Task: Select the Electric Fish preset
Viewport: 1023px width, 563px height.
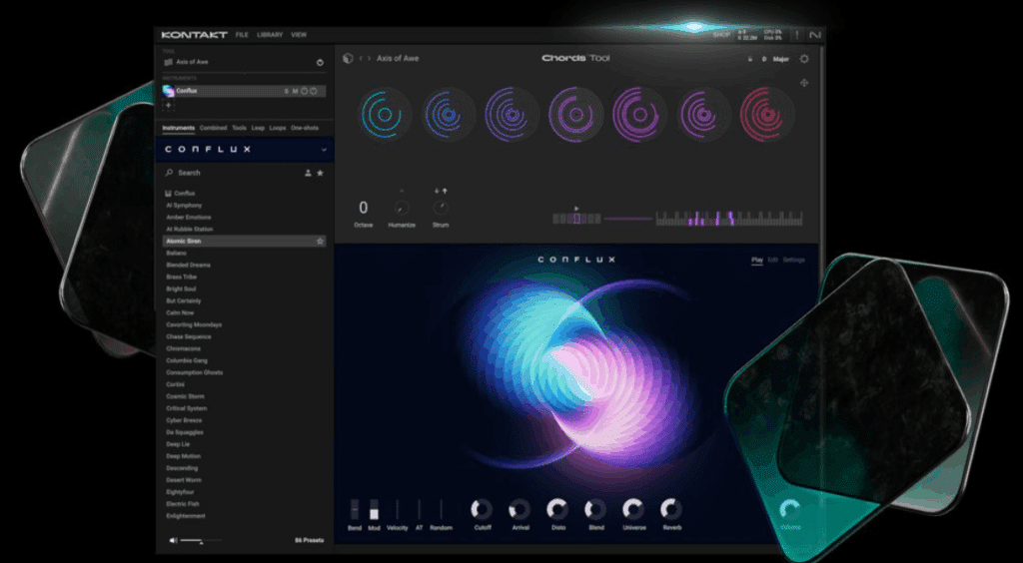Action: point(183,504)
